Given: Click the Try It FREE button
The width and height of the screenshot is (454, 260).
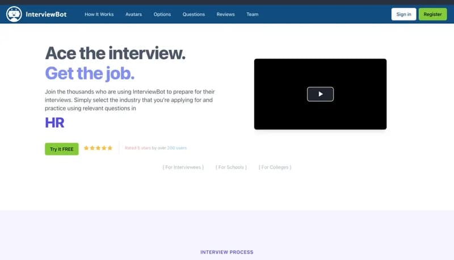Looking at the screenshot, I should click(62, 149).
